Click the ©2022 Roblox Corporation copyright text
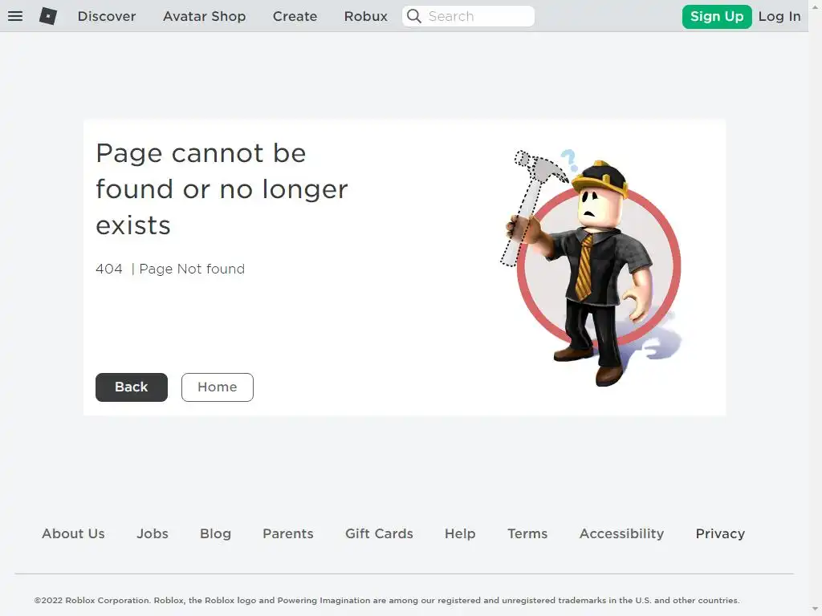Viewport: 822px width, 616px height. 387,600
